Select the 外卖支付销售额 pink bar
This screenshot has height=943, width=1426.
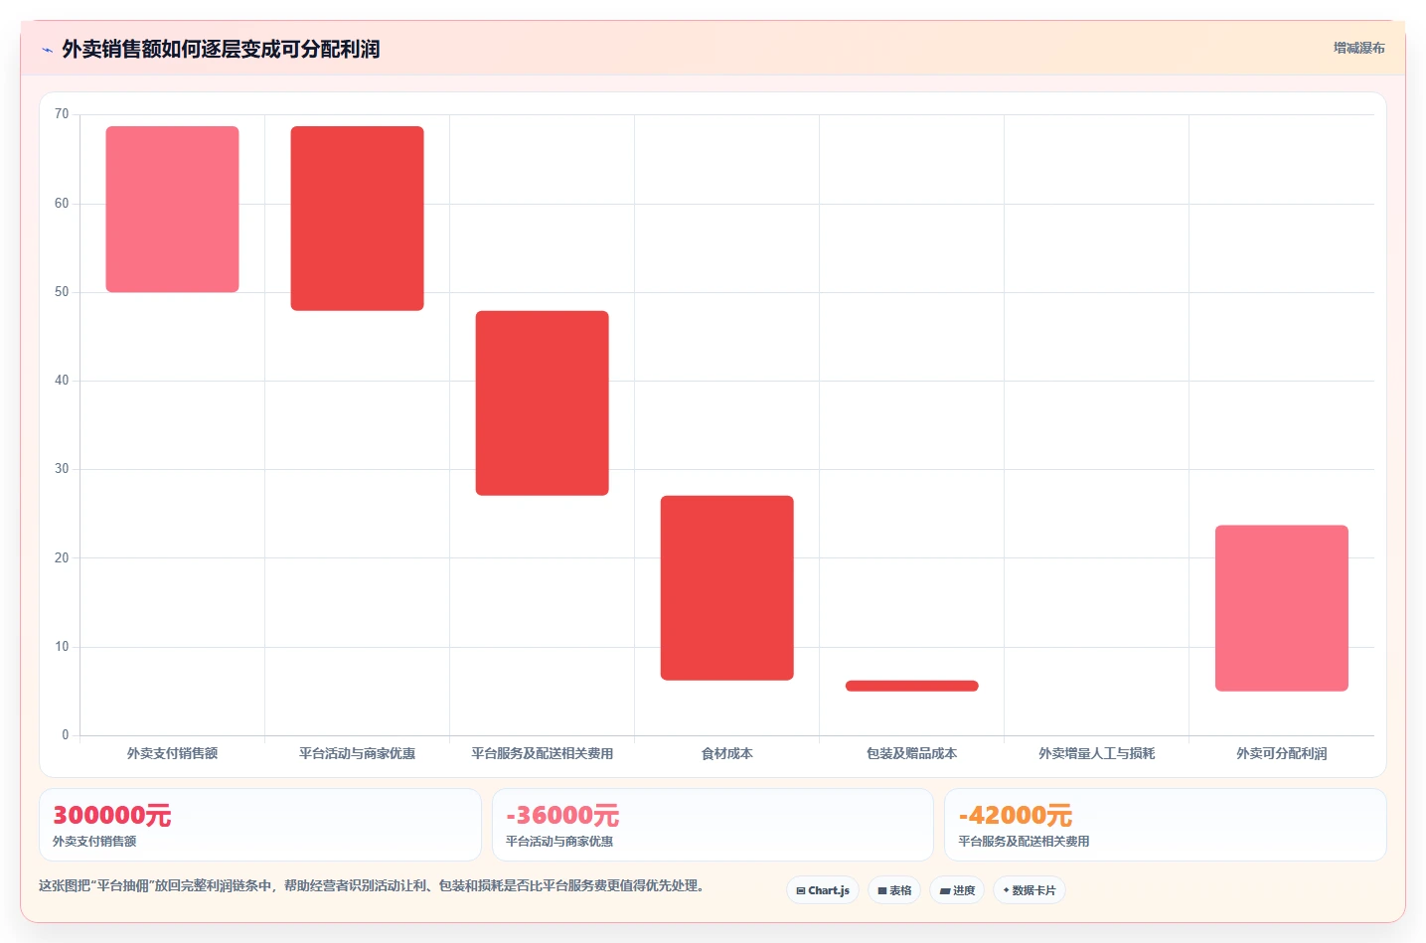click(173, 209)
